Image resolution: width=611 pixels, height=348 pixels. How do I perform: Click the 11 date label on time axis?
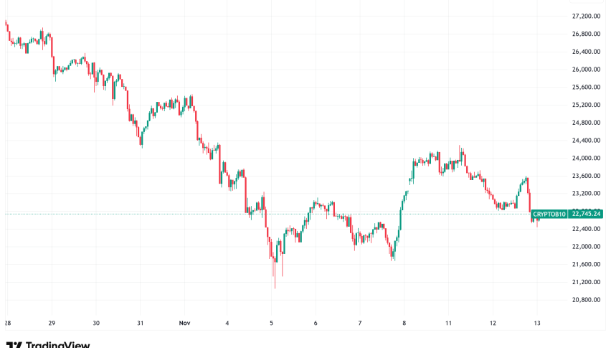coord(449,324)
